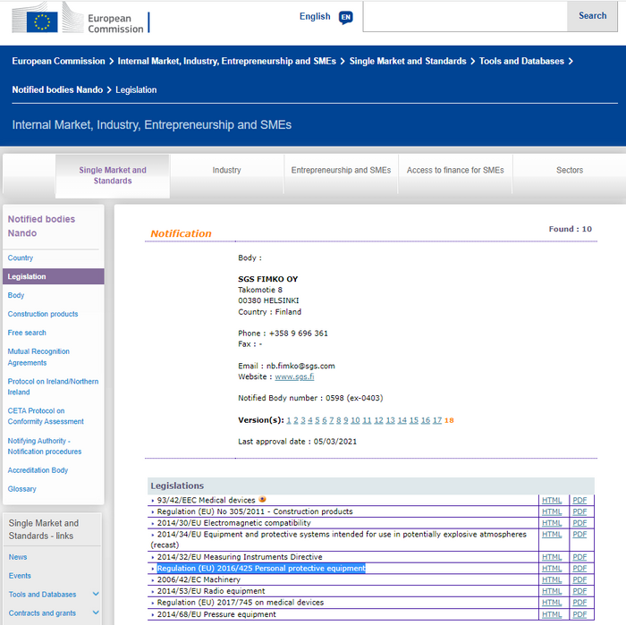Expand the Tools and Databases sidebar chevron
The height and width of the screenshot is (625, 626).
tap(96, 595)
